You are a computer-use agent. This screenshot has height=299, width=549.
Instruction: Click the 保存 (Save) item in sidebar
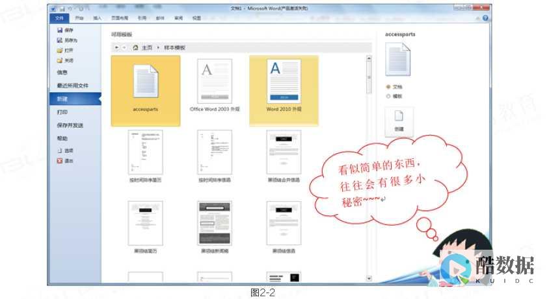(x=66, y=30)
